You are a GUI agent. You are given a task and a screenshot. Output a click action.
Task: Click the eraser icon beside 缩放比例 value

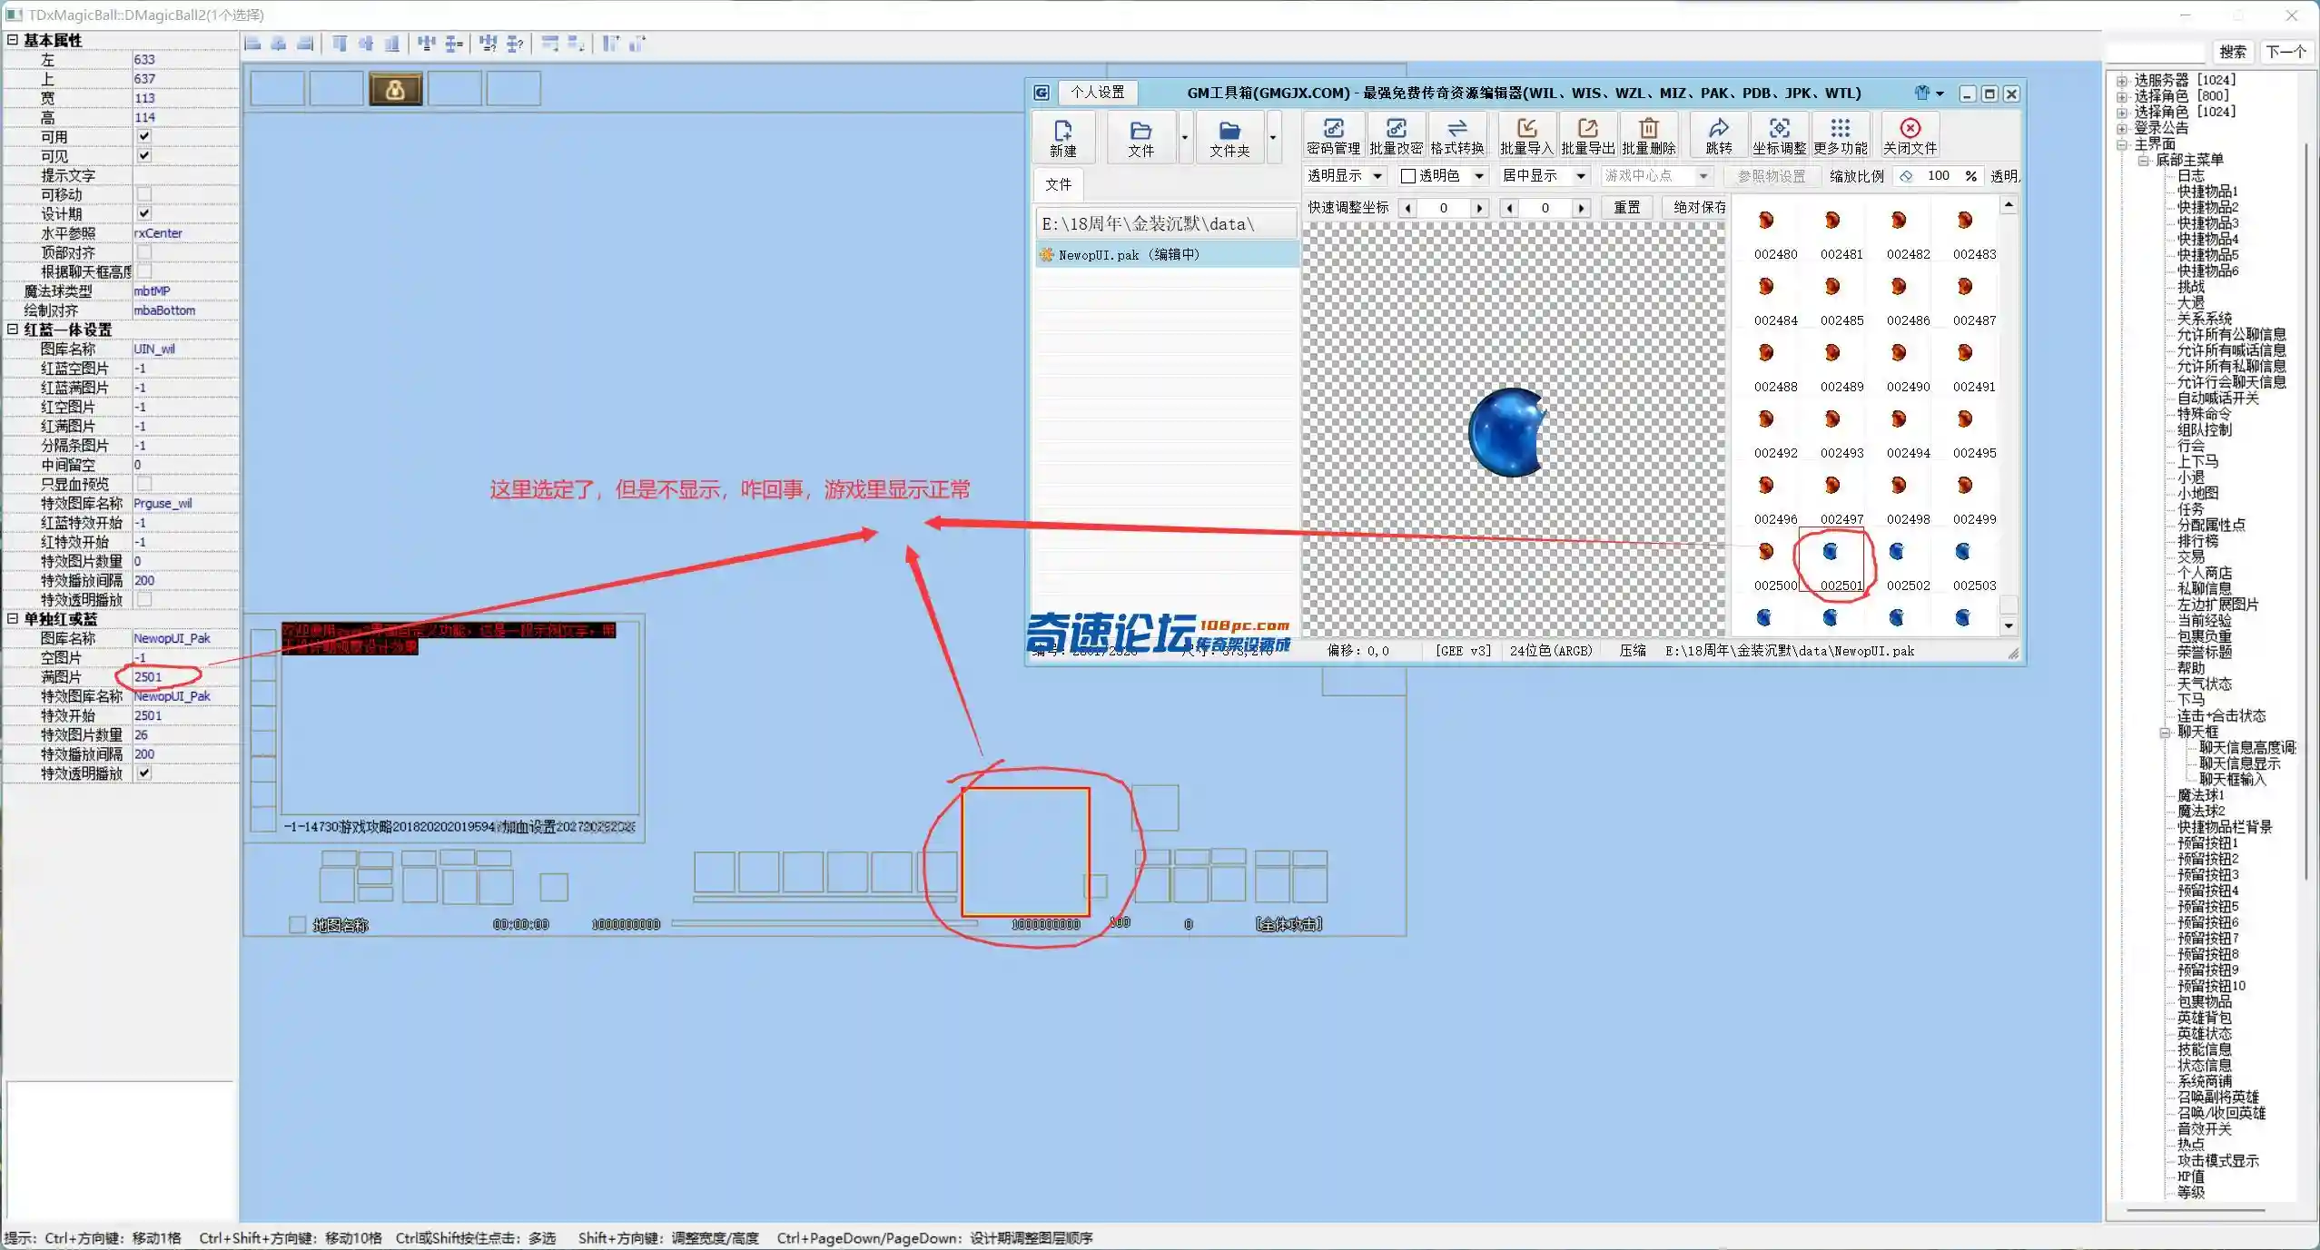point(1906,176)
